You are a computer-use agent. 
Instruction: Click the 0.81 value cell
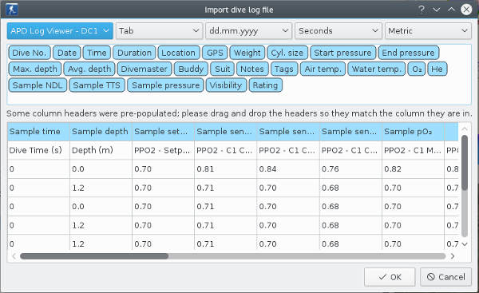click(x=225, y=169)
